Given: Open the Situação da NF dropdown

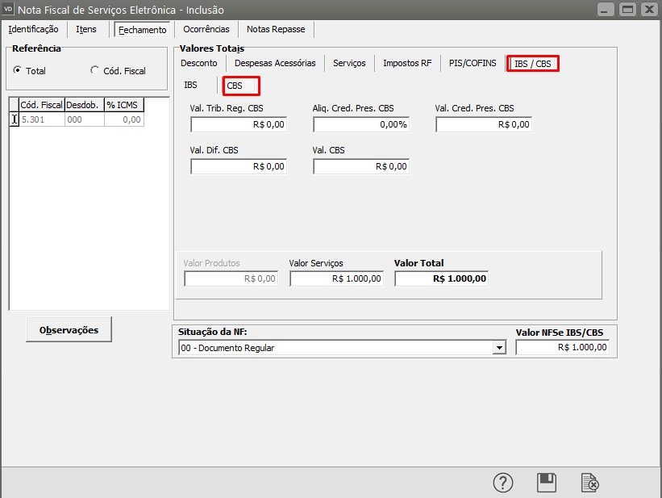Looking at the screenshot, I should [500, 348].
